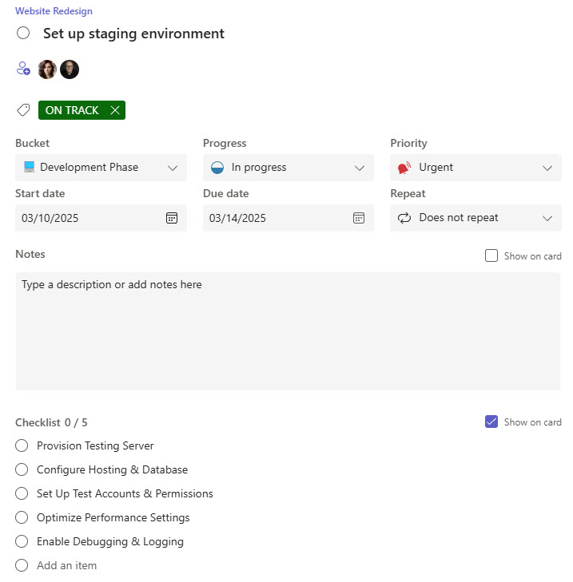Click the repeat arrows icon
Screen dimensions: 573x582
tap(404, 218)
